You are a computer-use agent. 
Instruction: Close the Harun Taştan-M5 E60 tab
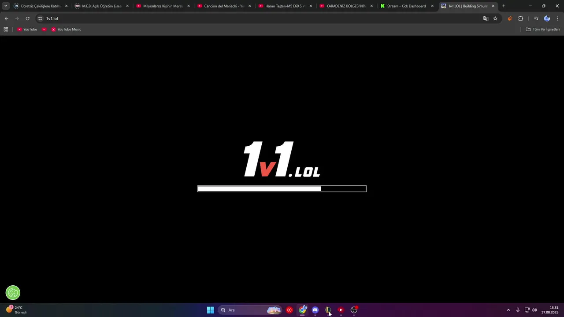(311, 6)
